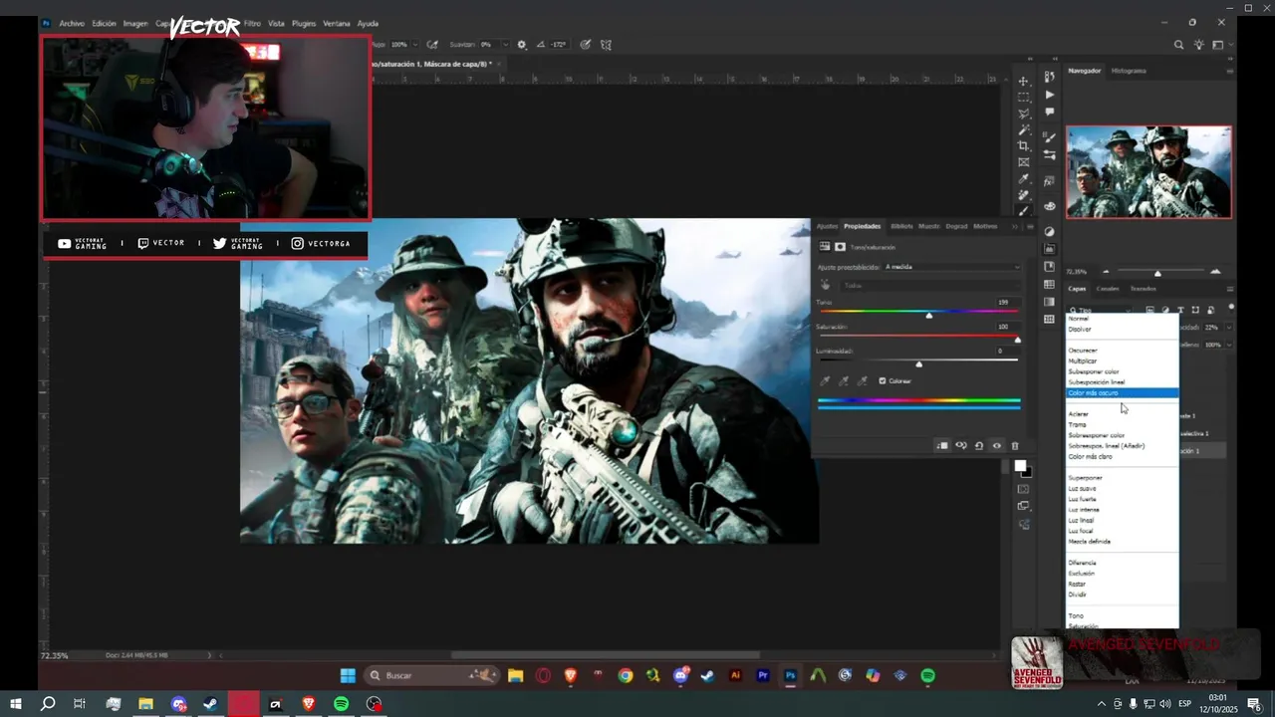
Task: Open Steam from the Windows taskbar
Action: pyautogui.click(x=210, y=704)
